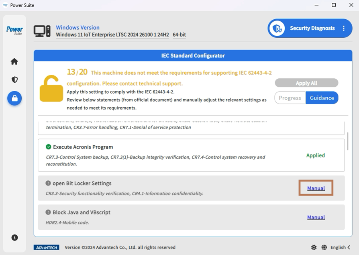Open settings gear in footer
The image size is (359, 255).
(x=314, y=247)
